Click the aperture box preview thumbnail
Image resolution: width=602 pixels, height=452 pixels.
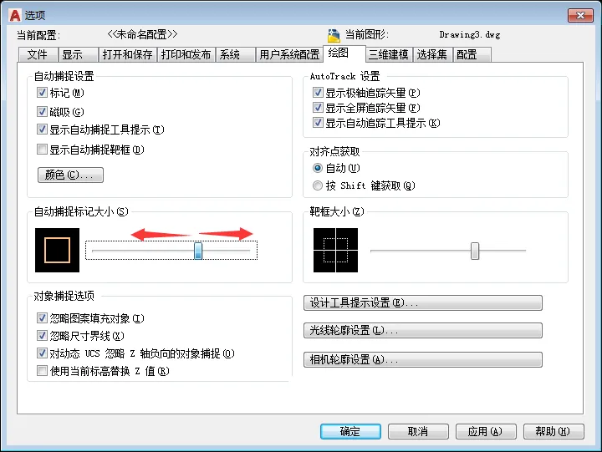(x=335, y=250)
